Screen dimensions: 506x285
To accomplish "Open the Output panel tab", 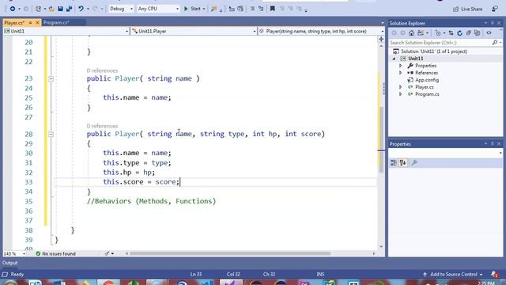I will tap(10, 263).
